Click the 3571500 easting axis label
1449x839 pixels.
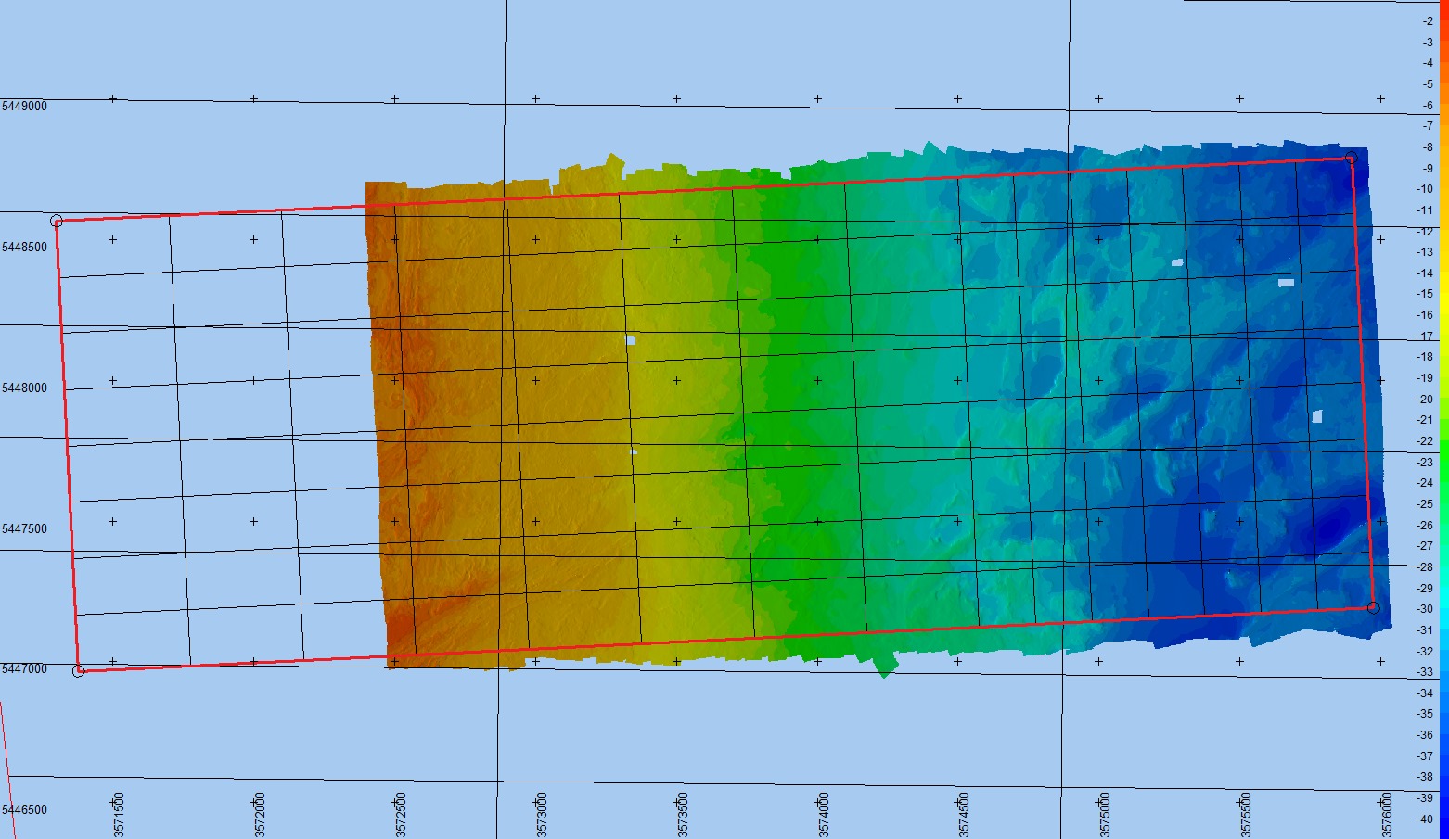coord(119,815)
